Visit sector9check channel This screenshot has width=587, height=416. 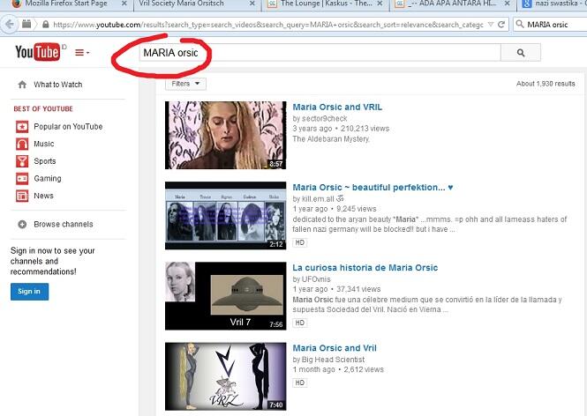point(325,118)
